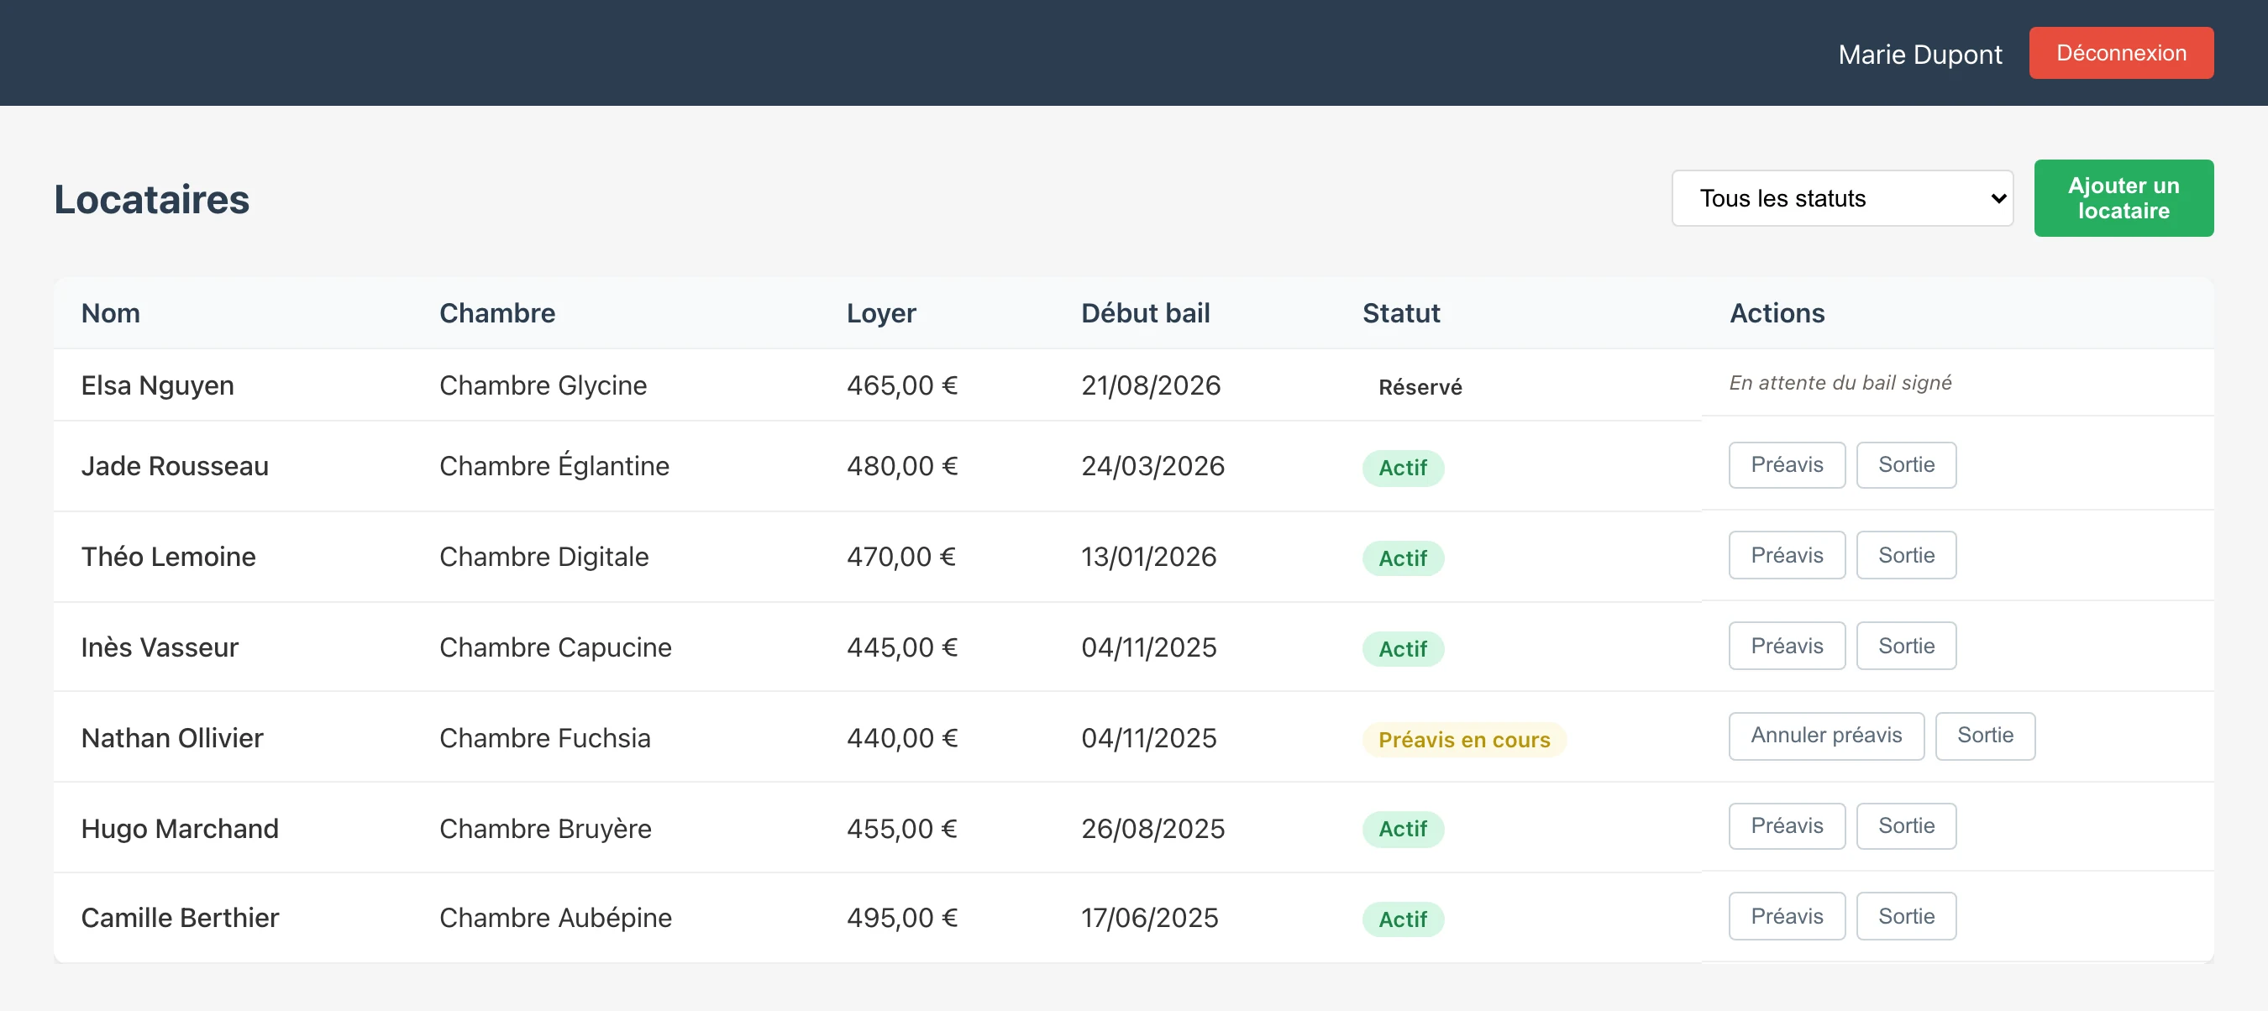Image resolution: width=2268 pixels, height=1011 pixels.
Task: Click the 465,00 € rent value
Action: [901, 385]
